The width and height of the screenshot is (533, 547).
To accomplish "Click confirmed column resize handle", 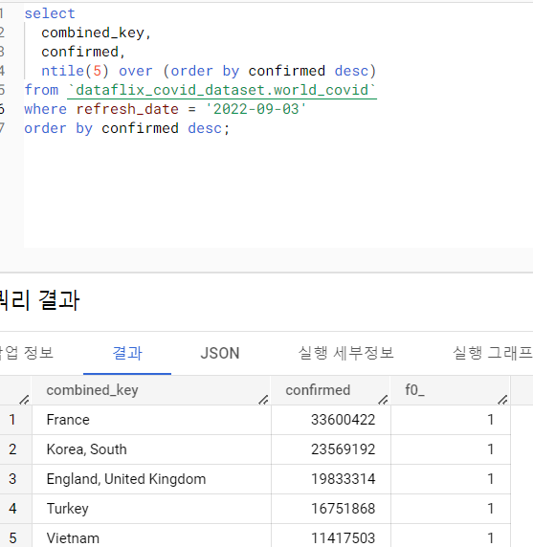I will coord(384,400).
